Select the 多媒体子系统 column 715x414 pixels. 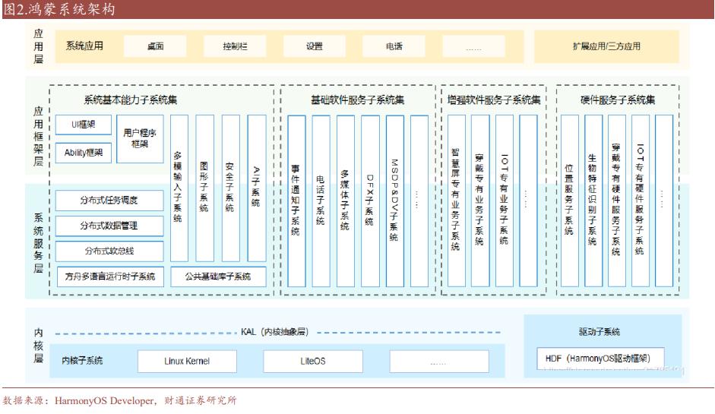(x=346, y=201)
